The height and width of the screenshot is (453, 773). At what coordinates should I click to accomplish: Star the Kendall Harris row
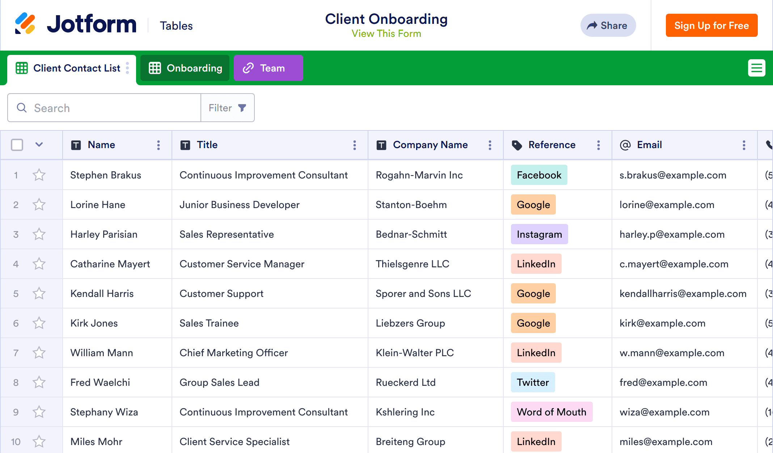[x=39, y=294]
